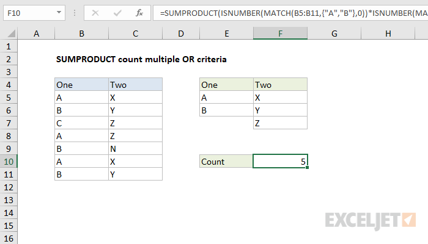Select column F header
The height and width of the screenshot is (244, 428).
tap(280, 34)
